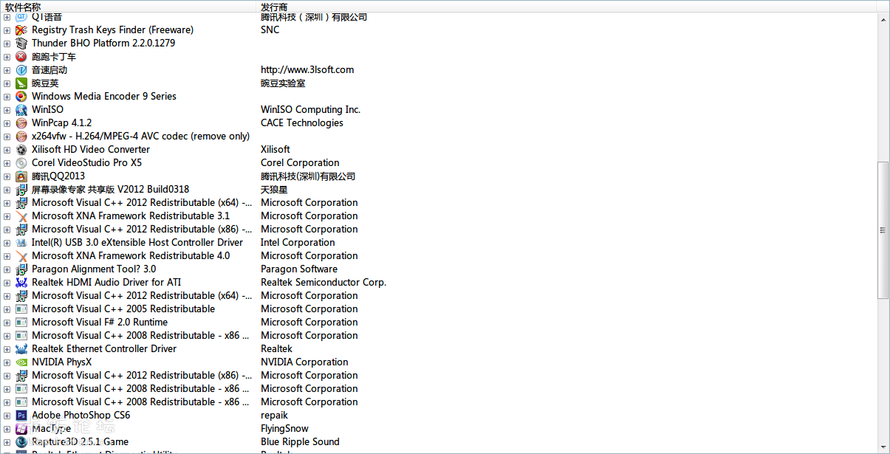890x454 pixels.
Task: Expand the WinPcap 4.1.2 entry
Action: (x=7, y=123)
